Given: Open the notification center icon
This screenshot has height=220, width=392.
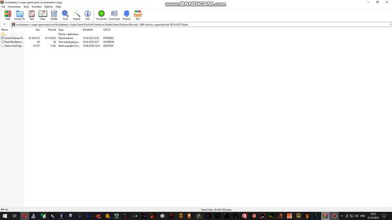Looking at the screenshot, I should point(384,216).
